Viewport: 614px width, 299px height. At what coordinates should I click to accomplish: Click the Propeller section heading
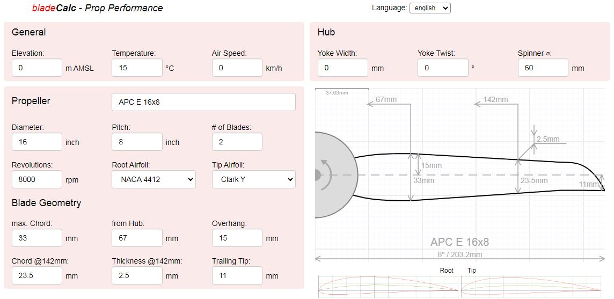31,101
